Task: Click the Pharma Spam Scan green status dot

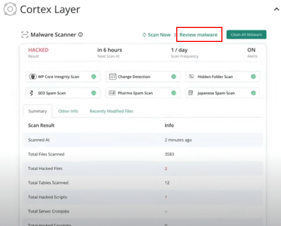Action: (x=174, y=93)
